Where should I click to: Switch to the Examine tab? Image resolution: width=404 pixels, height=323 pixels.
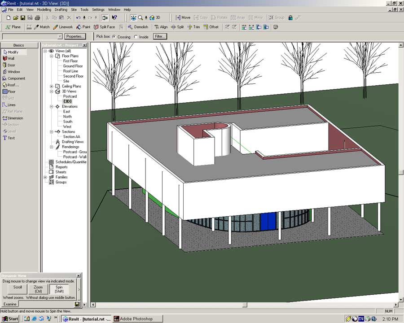(10, 304)
